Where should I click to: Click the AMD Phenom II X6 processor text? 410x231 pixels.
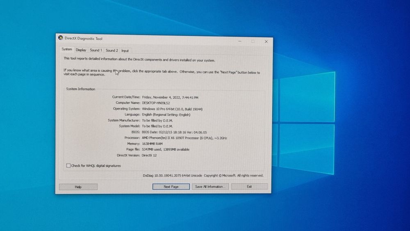[x=184, y=138]
